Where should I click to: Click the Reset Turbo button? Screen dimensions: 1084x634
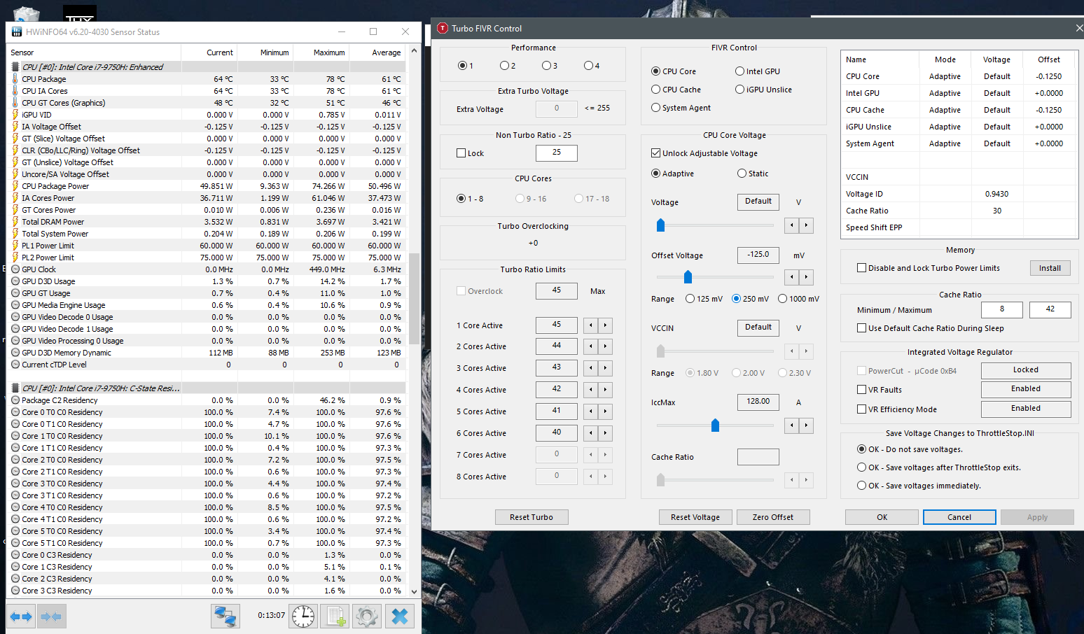(x=531, y=517)
